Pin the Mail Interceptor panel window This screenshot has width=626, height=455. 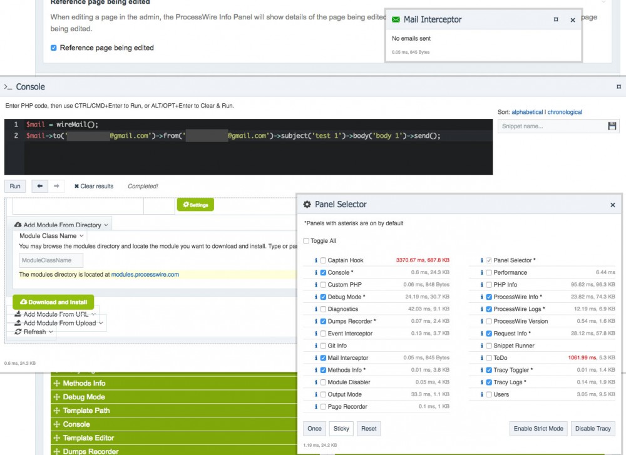click(x=556, y=20)
